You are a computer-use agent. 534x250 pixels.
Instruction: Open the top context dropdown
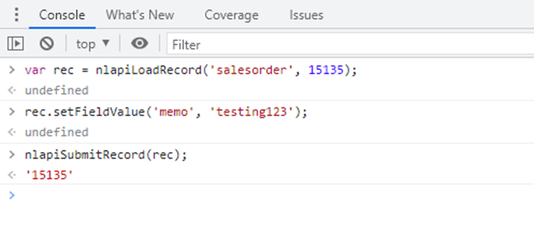[93, 44]
